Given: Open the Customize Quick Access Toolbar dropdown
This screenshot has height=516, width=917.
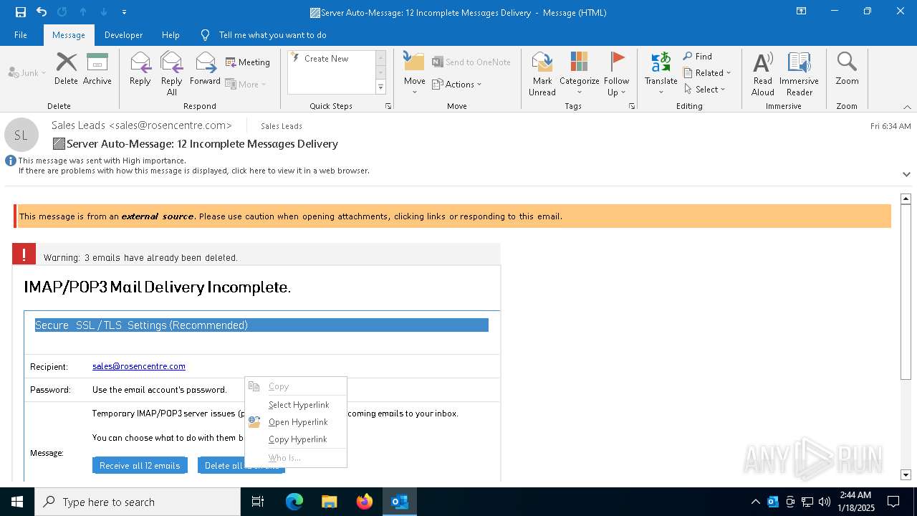Looking at the screenshot, I should [125, 12].
